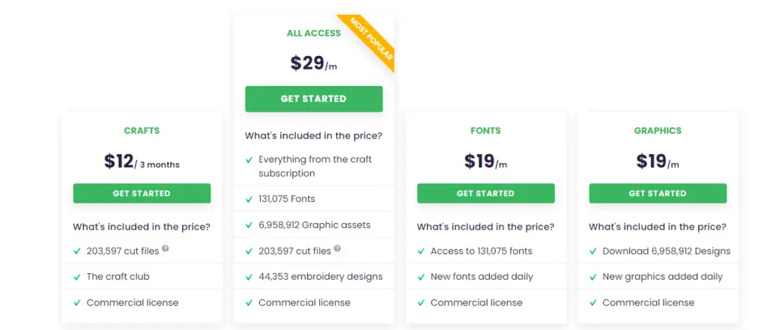The image size is (767, 330).
Task: Click the checkmark next to 131,075 Fonts
Action: (x=249, y=199)
